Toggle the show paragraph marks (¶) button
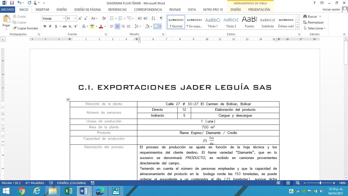This screenshot has width=348, height=196. (x=161, y=18)
